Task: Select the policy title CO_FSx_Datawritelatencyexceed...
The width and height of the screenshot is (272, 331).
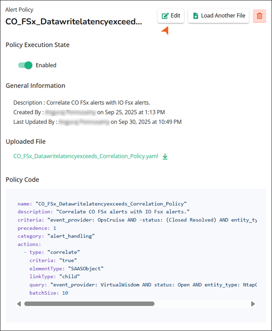Action: pyautogui.click(x=73, y=21)
